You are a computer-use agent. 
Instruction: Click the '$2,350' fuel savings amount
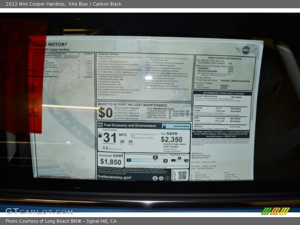click(x=171, y=139)
